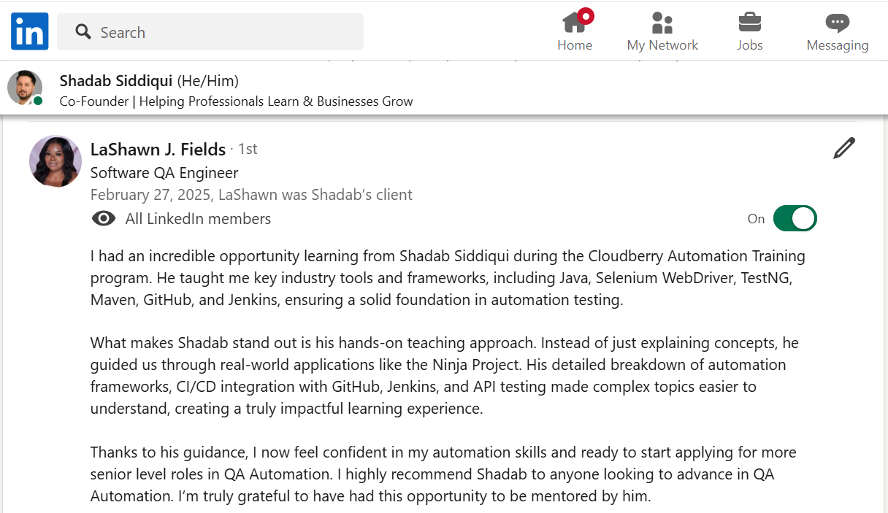Viewport: 888px width, 513px height.
Task: Click the eye visibility icon
Action: 104,218
